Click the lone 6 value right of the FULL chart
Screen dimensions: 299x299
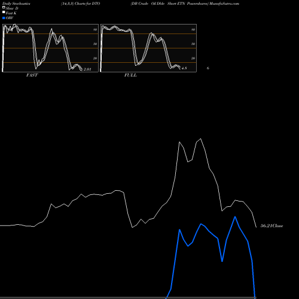[208, 68]
